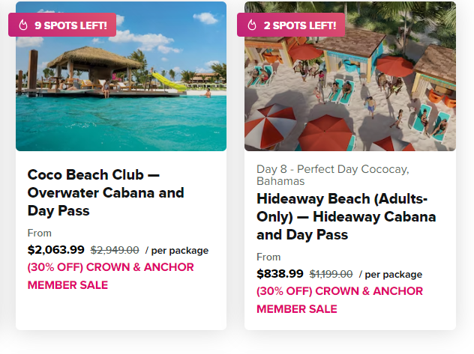Select Coco Beach Club Crown & Anchor sale text

click(x=111, y=276)
